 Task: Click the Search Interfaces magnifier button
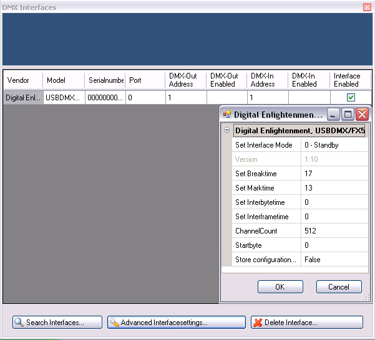point(57,323)
